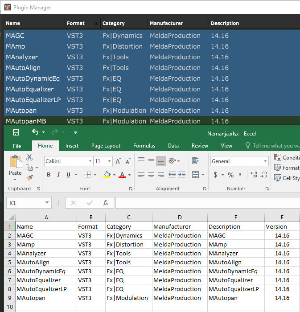300x312 pixels.
Task: Click the Save icon in Excel
Action: (x=16, y=132)
